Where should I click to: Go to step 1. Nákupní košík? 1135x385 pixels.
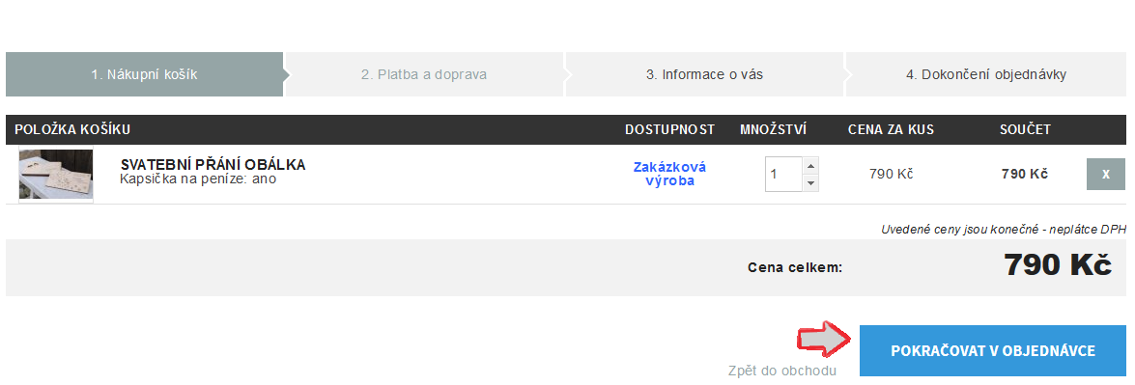pos(144,74)
